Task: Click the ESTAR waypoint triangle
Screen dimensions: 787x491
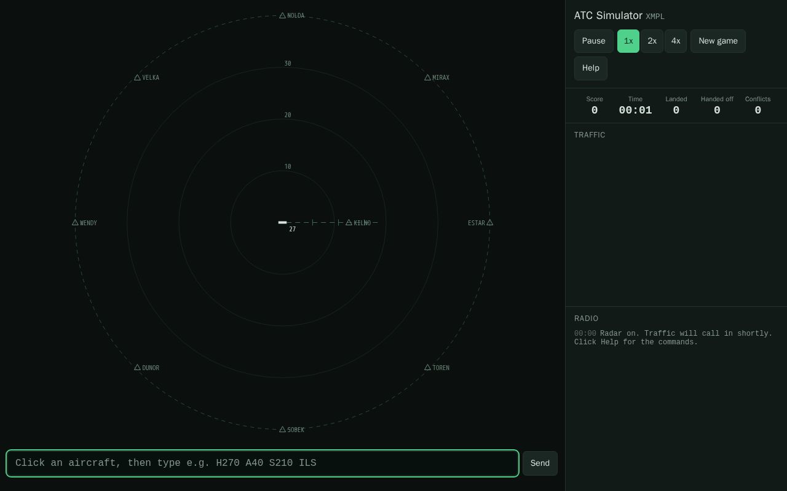Action: (490, 223)
